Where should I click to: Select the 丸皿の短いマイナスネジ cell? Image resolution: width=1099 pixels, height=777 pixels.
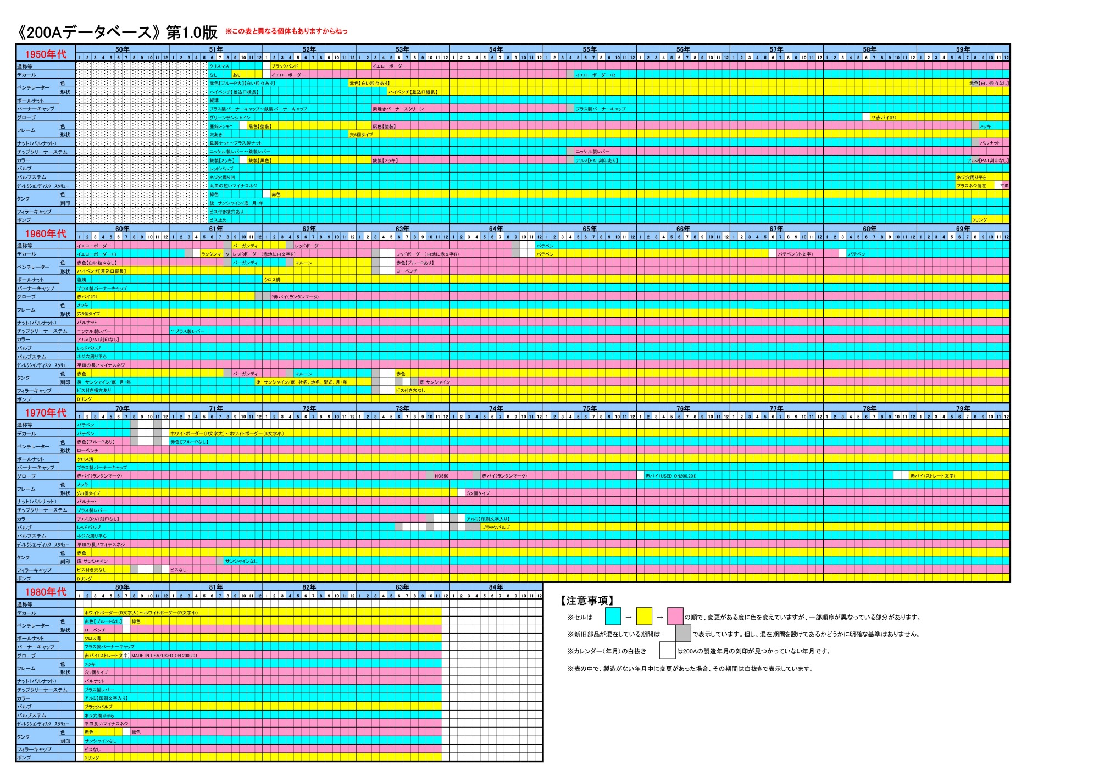coord(233,186)
